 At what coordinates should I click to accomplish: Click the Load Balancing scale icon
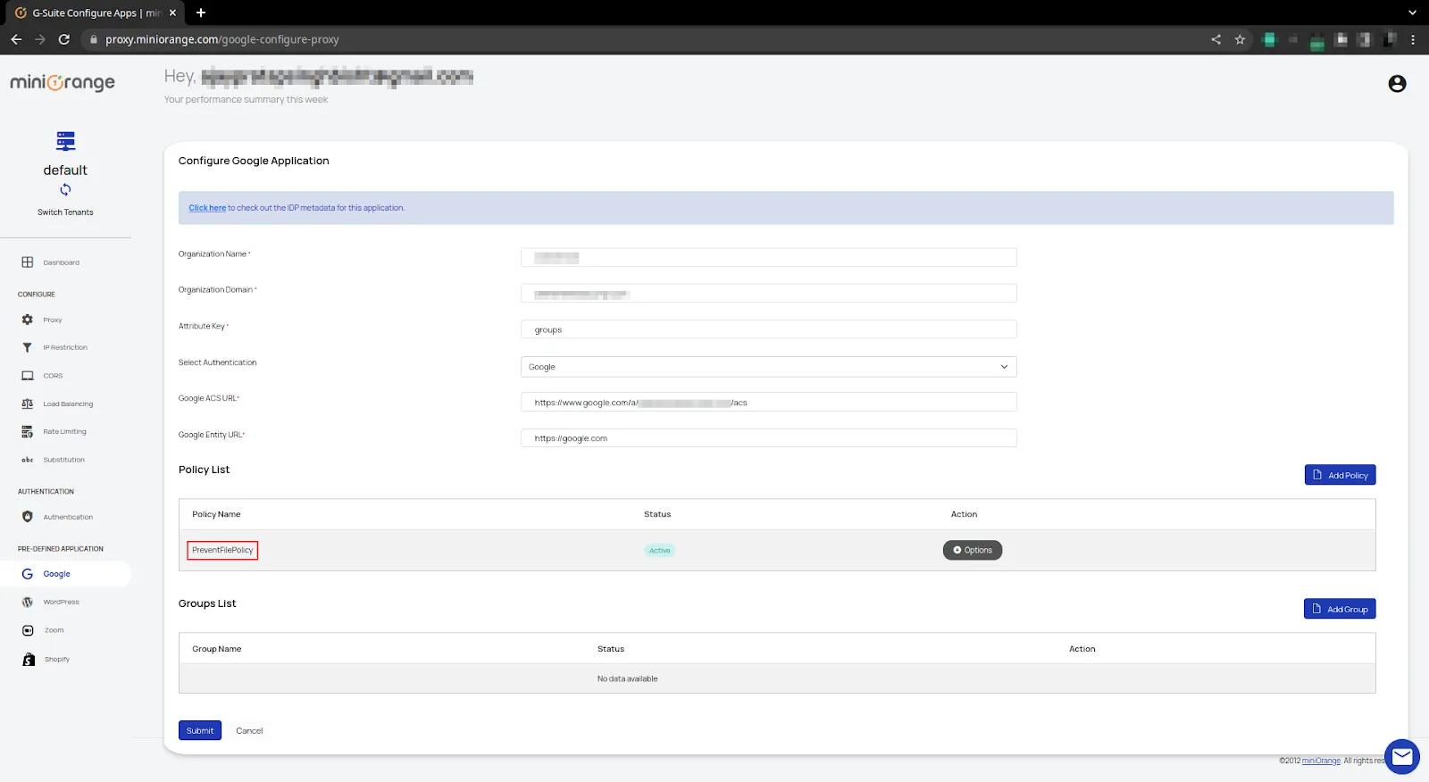pyautogui.click(x=28, y=403)
